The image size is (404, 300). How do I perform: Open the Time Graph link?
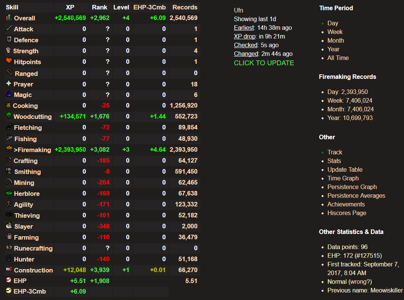pyautogui.click(x=343, y=178)
